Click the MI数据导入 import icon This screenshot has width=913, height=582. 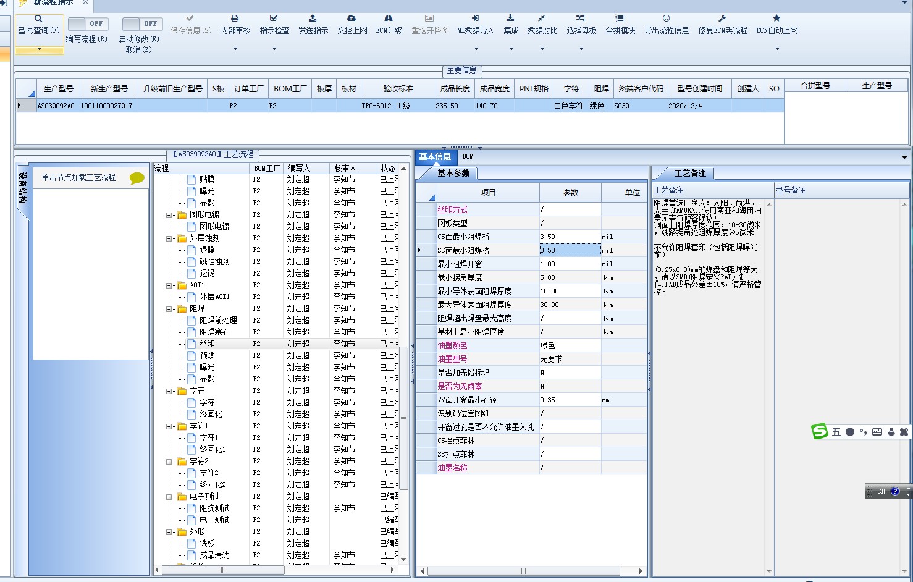coord(475,19)
